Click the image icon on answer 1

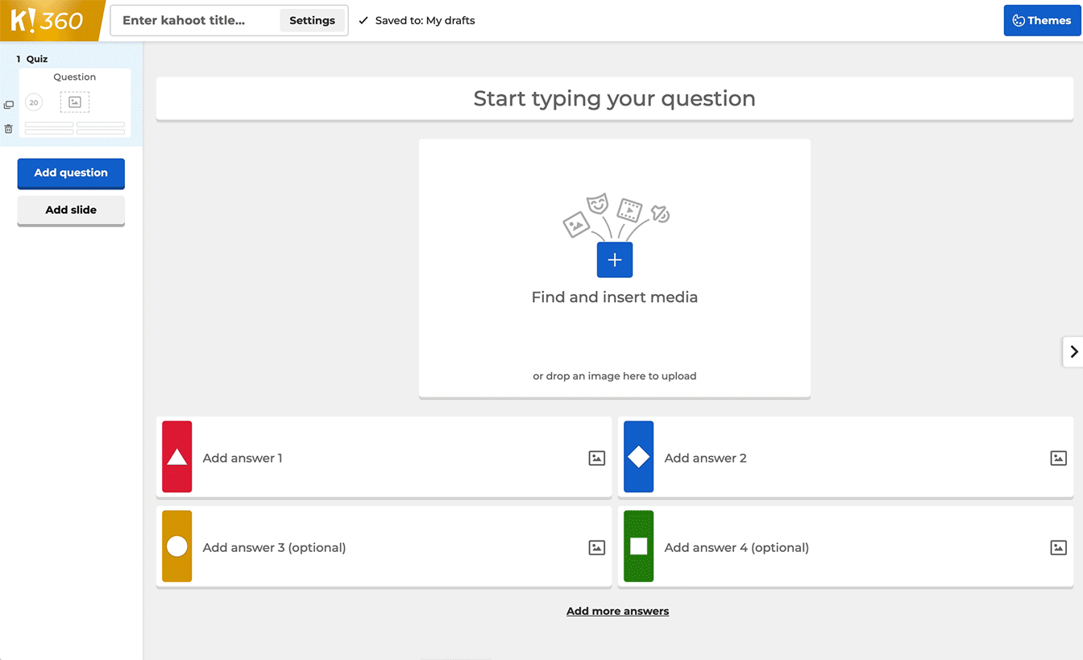tap(596, 457)
